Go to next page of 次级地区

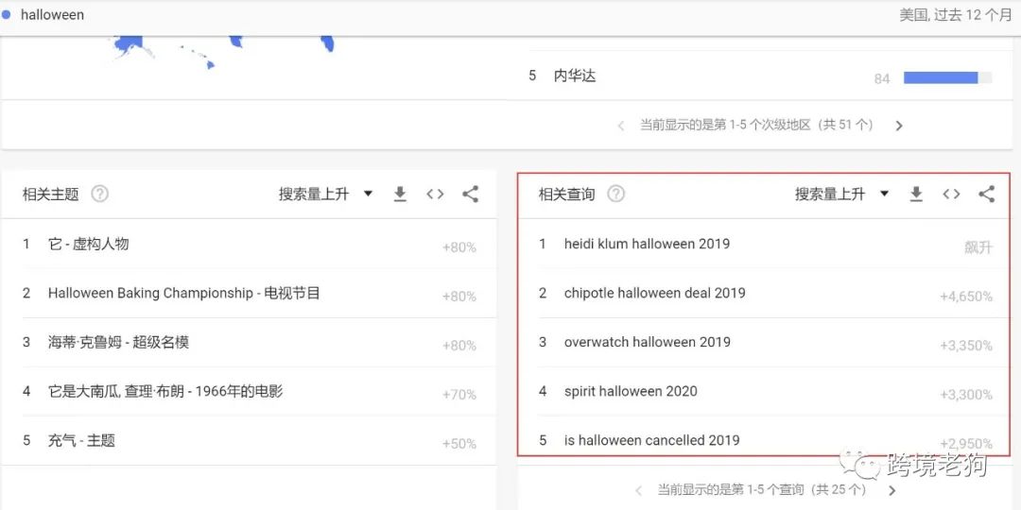[899, 126]
